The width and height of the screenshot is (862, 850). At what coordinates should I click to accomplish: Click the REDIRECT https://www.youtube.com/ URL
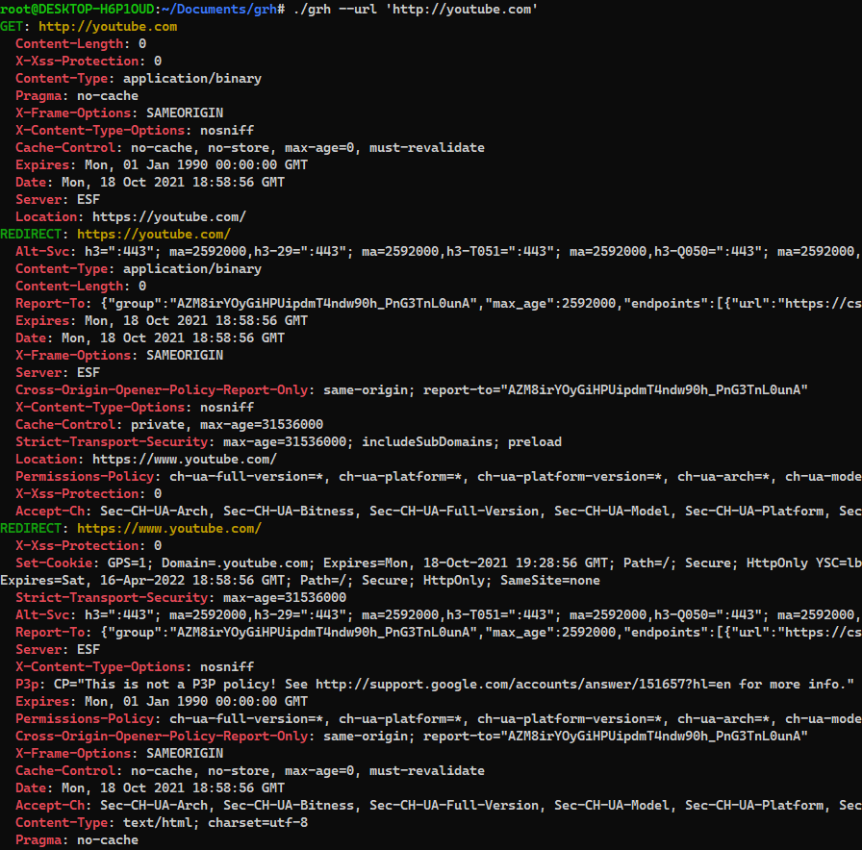(x=168, y=529)
